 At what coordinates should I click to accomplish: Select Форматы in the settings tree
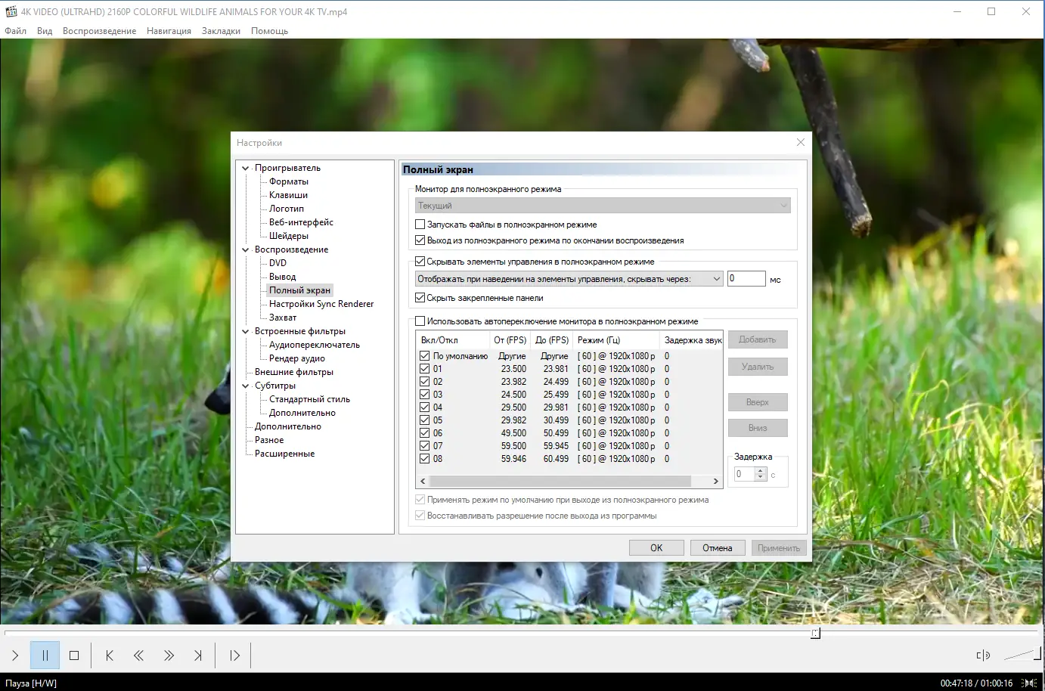click(289, 181)
